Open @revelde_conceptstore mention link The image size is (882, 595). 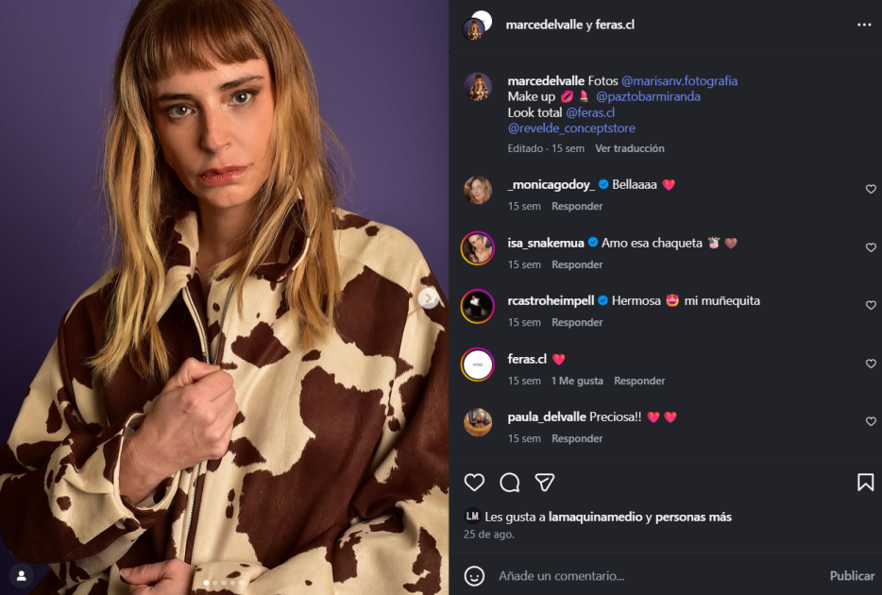(x=571, y=127)
